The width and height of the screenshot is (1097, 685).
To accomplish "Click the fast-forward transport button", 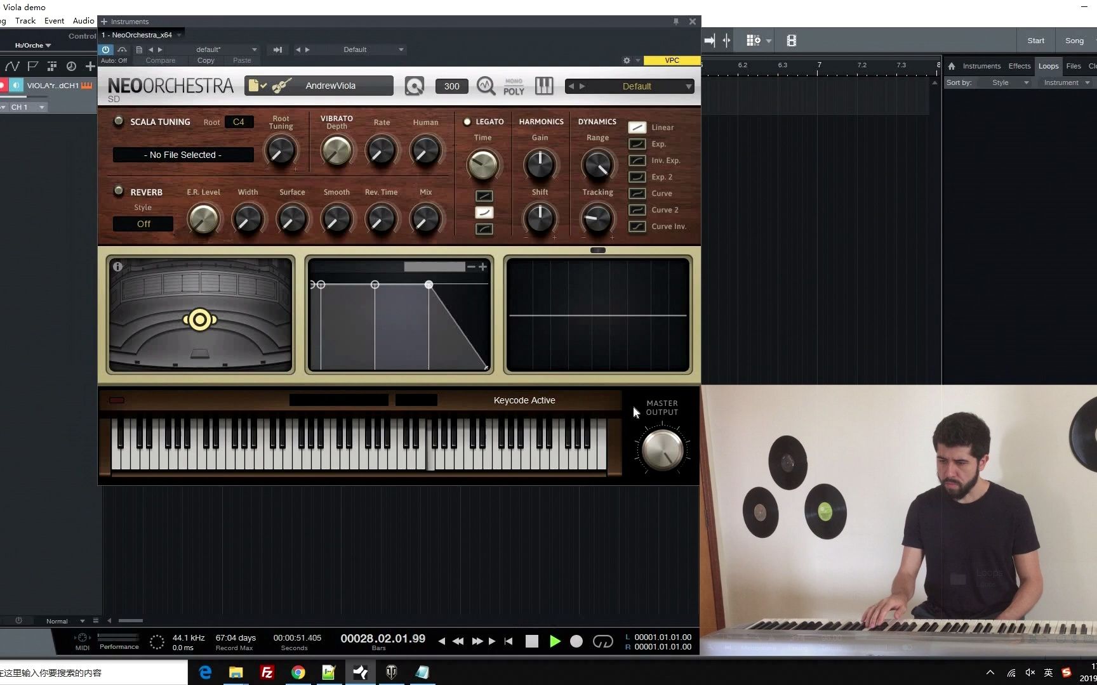I will pyautogui.click(x=477, y=641).
